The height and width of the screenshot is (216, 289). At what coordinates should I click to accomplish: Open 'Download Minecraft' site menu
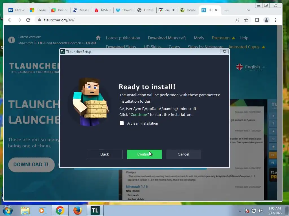point(167,38)
